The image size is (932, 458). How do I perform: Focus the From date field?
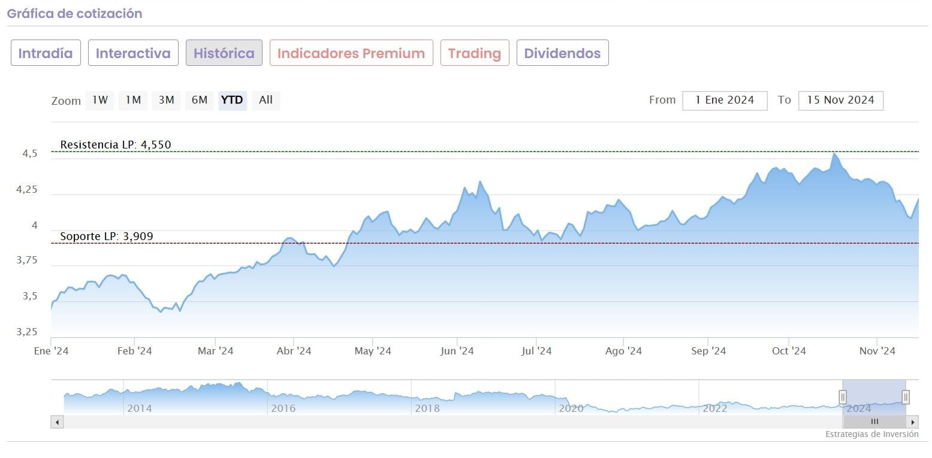click(725, 101)
